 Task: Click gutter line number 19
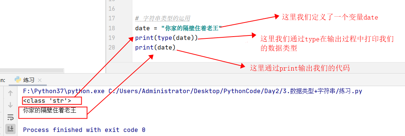point(112,38)
